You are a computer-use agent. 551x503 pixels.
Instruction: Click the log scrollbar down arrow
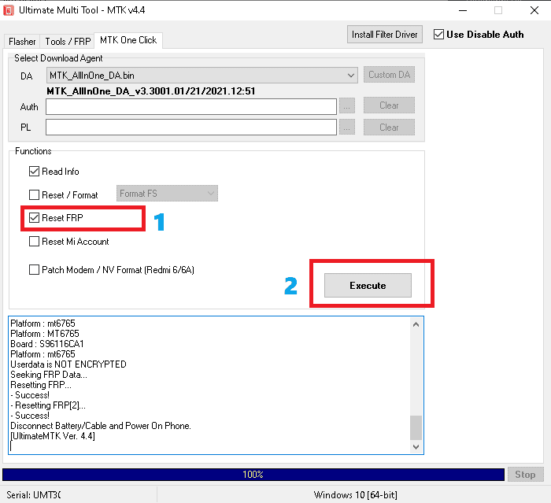pos(416,447)
